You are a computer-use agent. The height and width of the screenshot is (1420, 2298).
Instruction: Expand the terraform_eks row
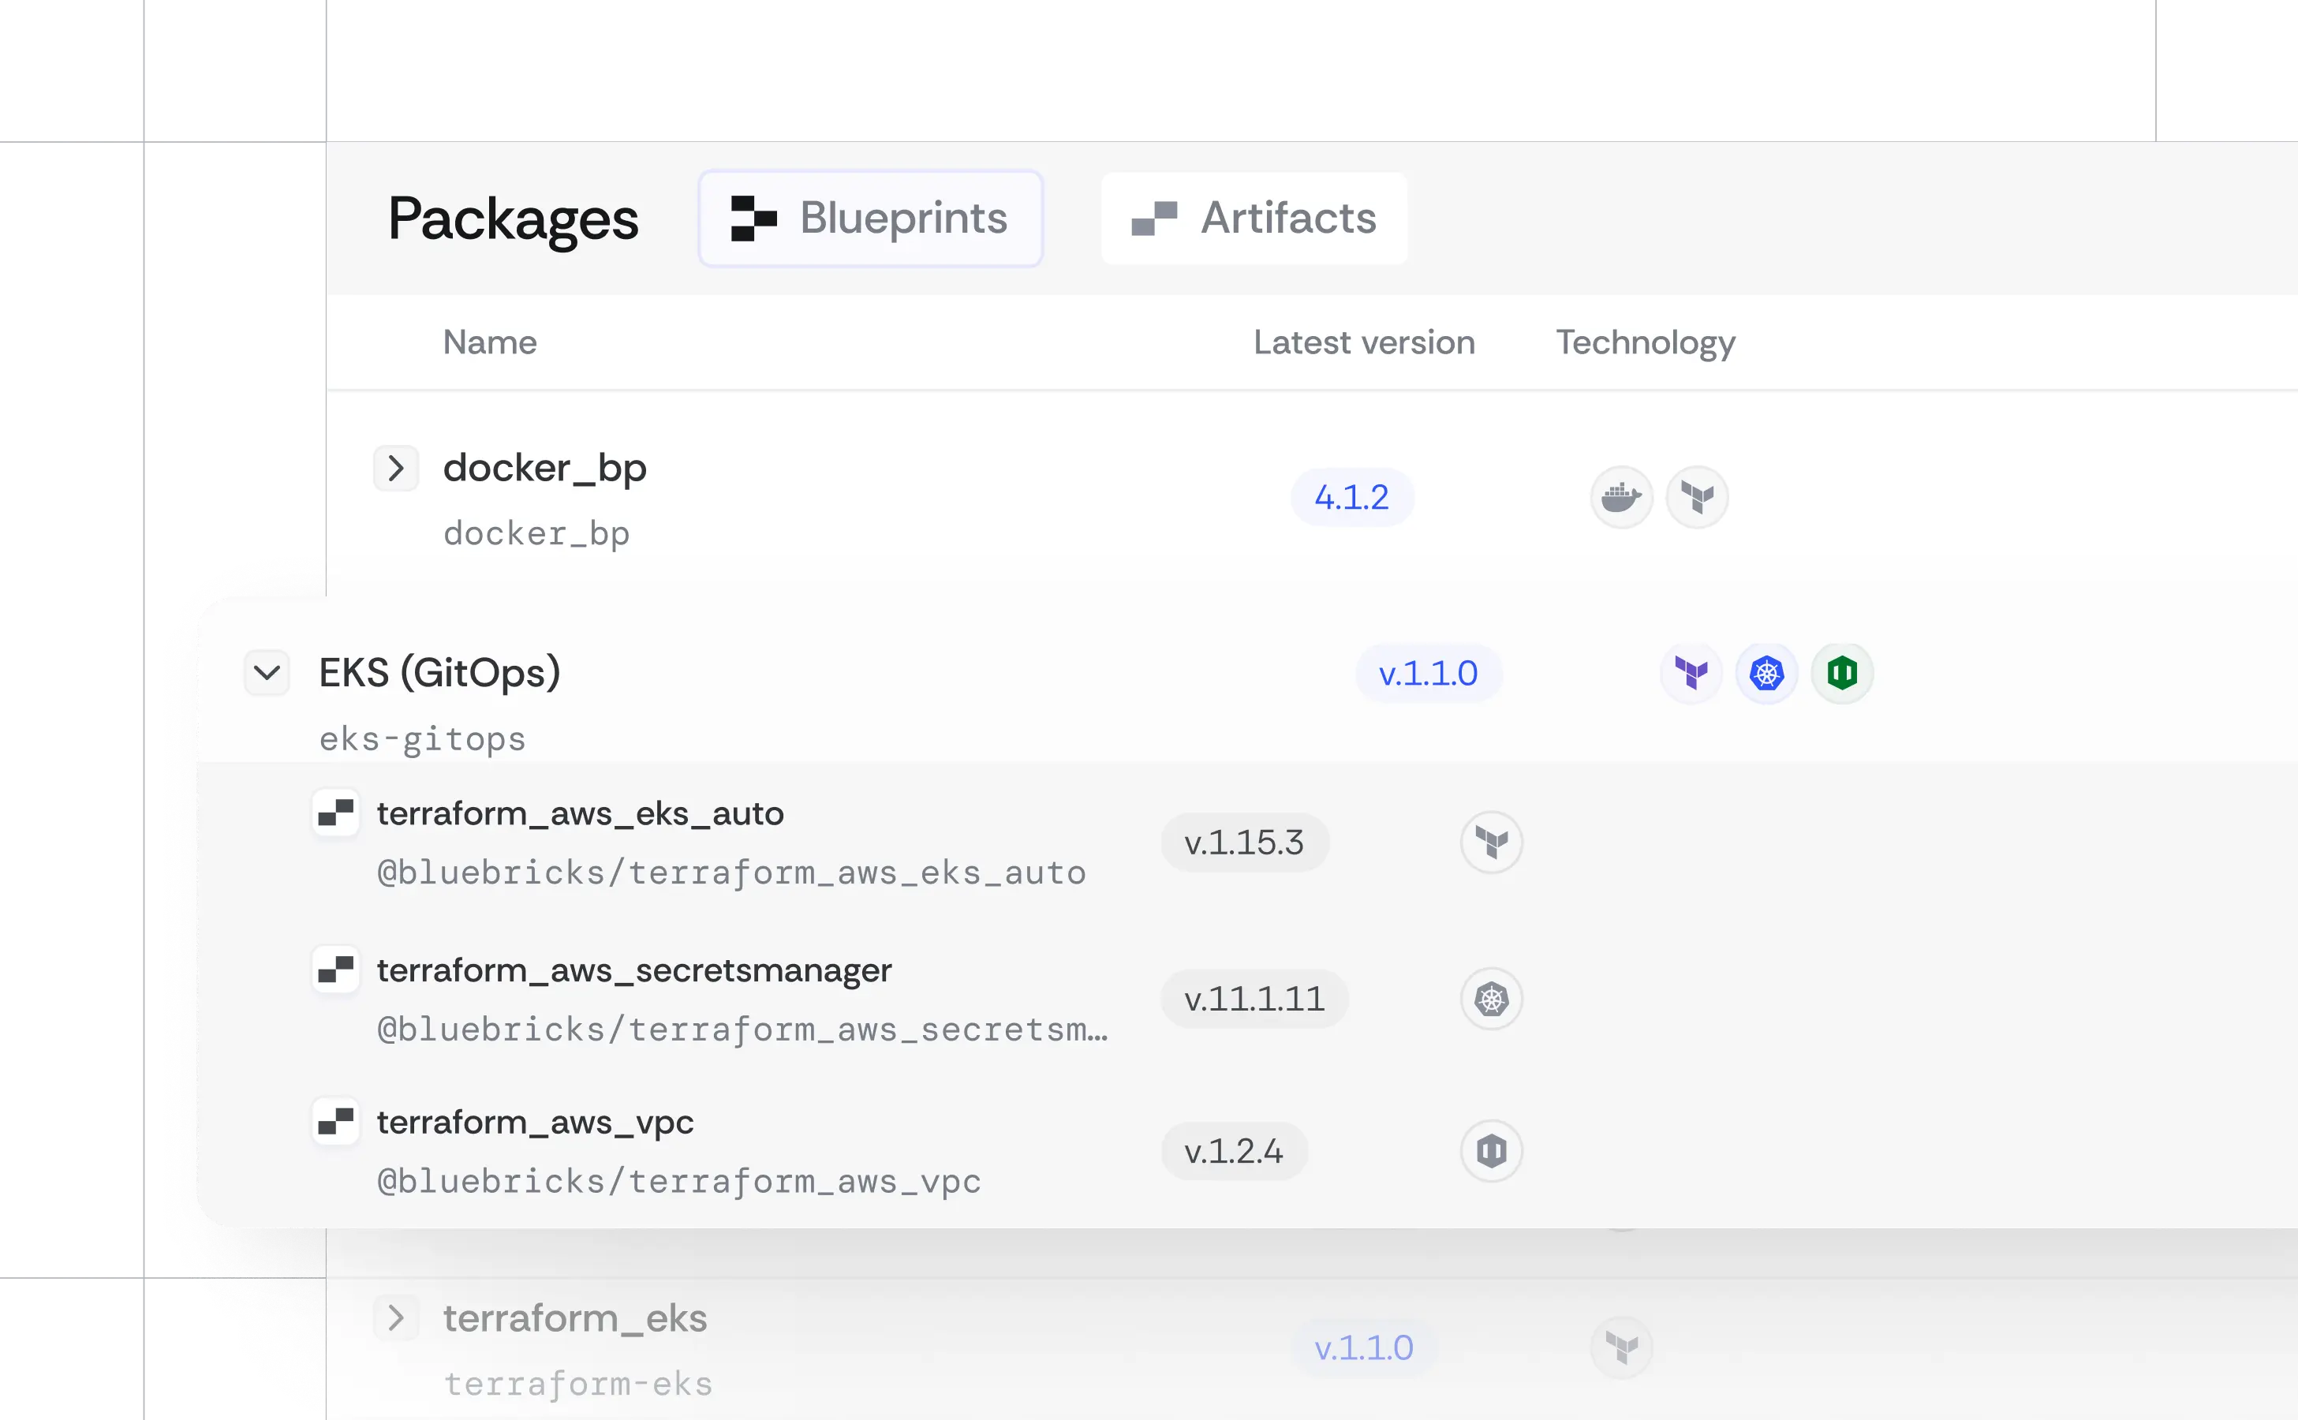click(395, 1317)
